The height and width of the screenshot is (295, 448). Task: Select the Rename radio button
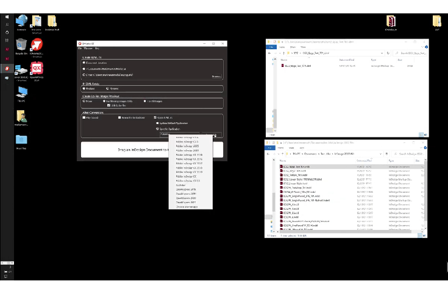point(107,89)
